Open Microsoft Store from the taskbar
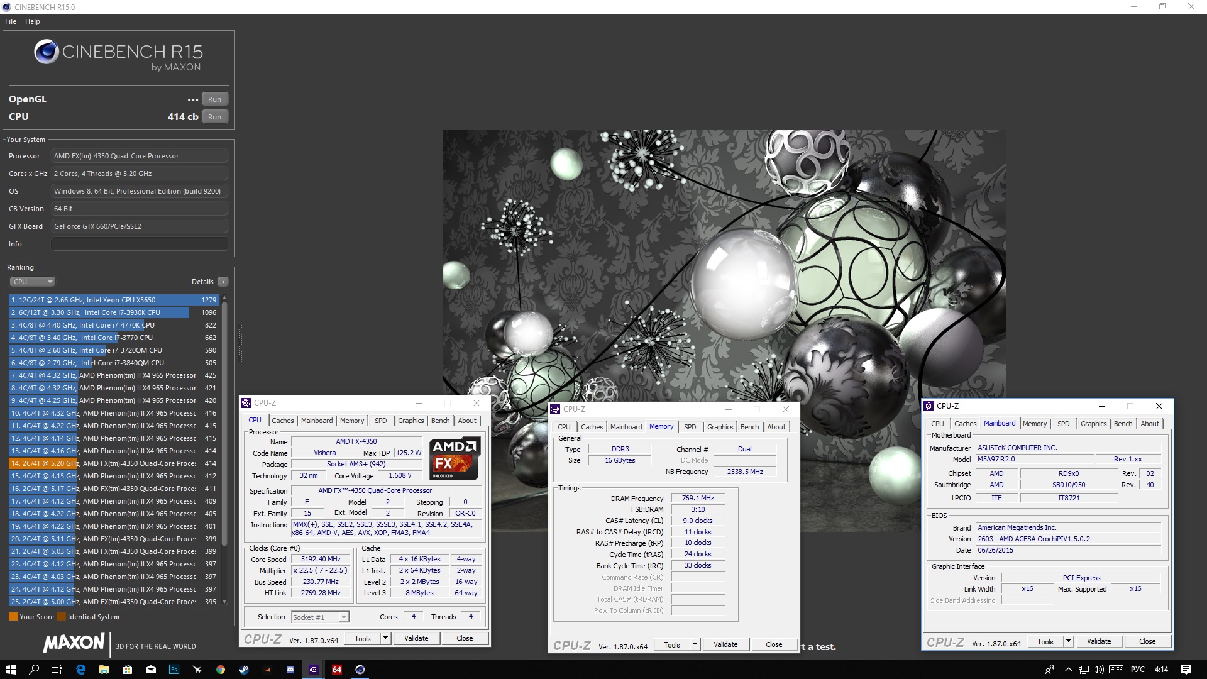Screen dimensions: 1207x679 (127, 670)
